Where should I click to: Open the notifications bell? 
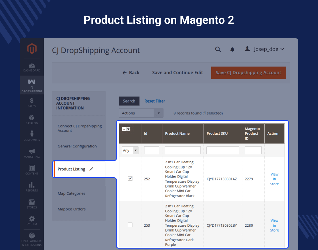click(232, 49)
